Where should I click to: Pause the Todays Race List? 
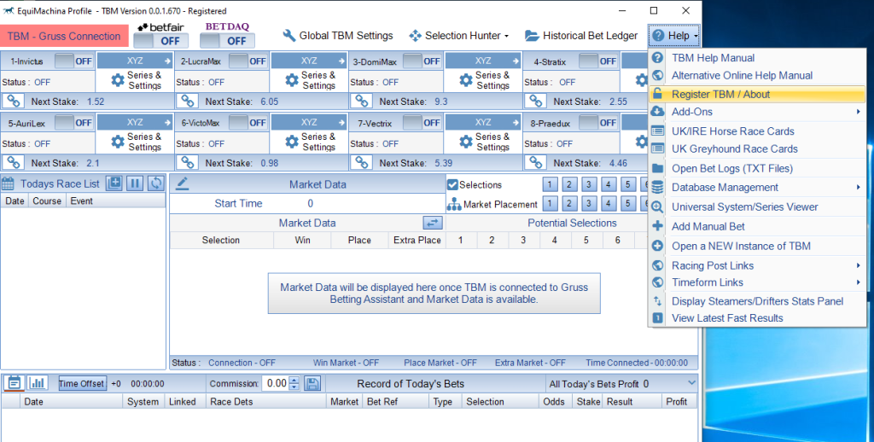135,183
